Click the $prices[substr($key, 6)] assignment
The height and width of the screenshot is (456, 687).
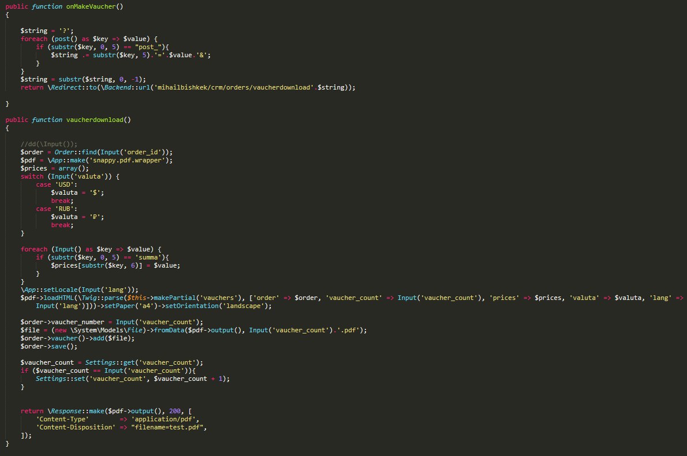point(115,265)
